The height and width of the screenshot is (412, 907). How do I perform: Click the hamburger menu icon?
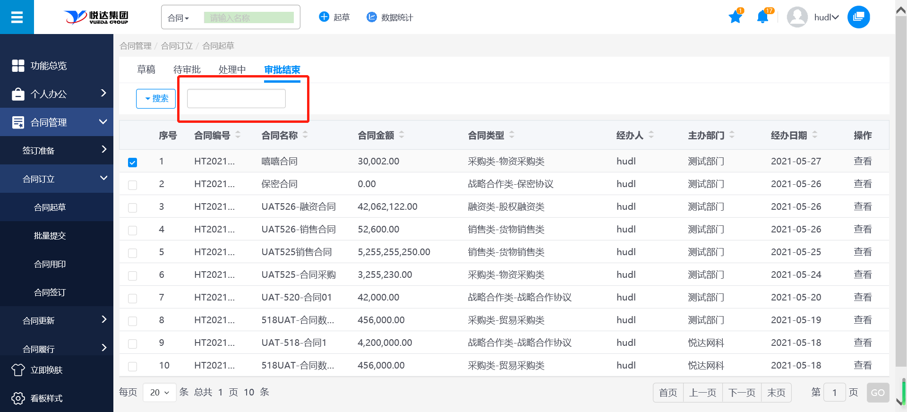[x=17, y=17]
